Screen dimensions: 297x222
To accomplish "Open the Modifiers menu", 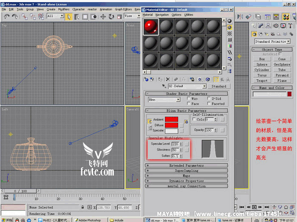I will (x=63, y=9).
